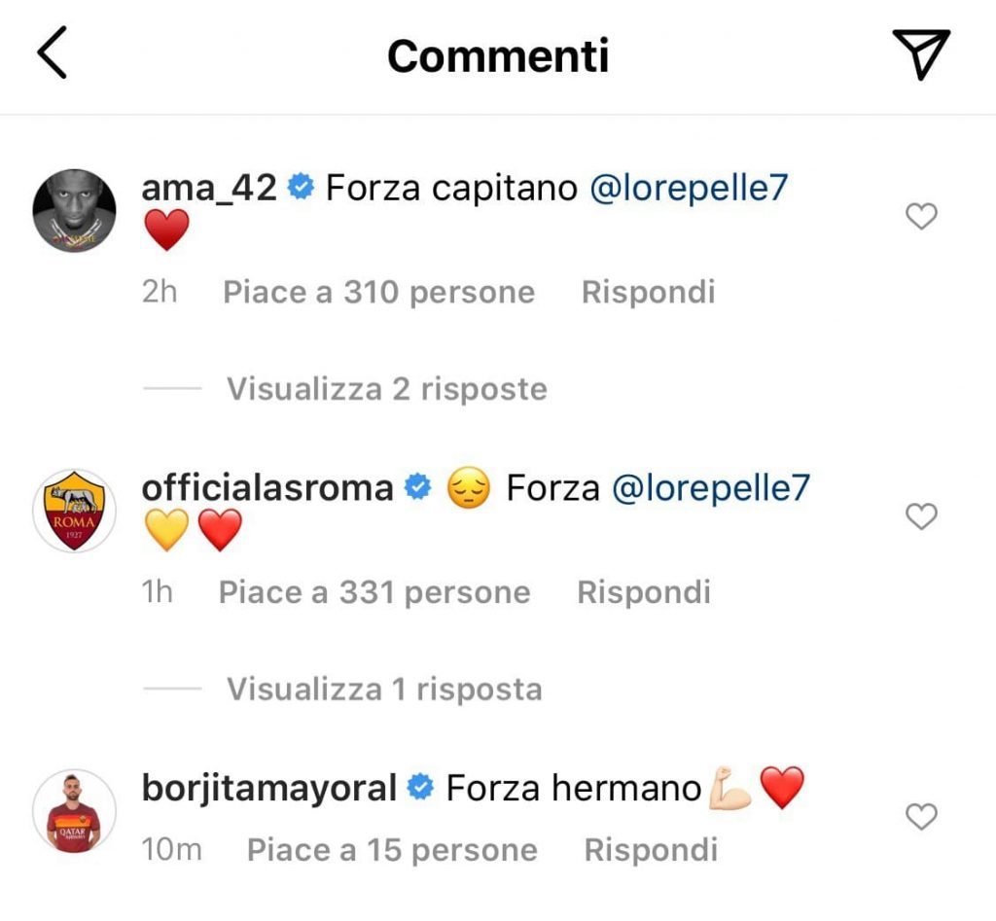View who liked: Piace a 15 persone
Screen dimensions: 996x921
click(393, 850)
